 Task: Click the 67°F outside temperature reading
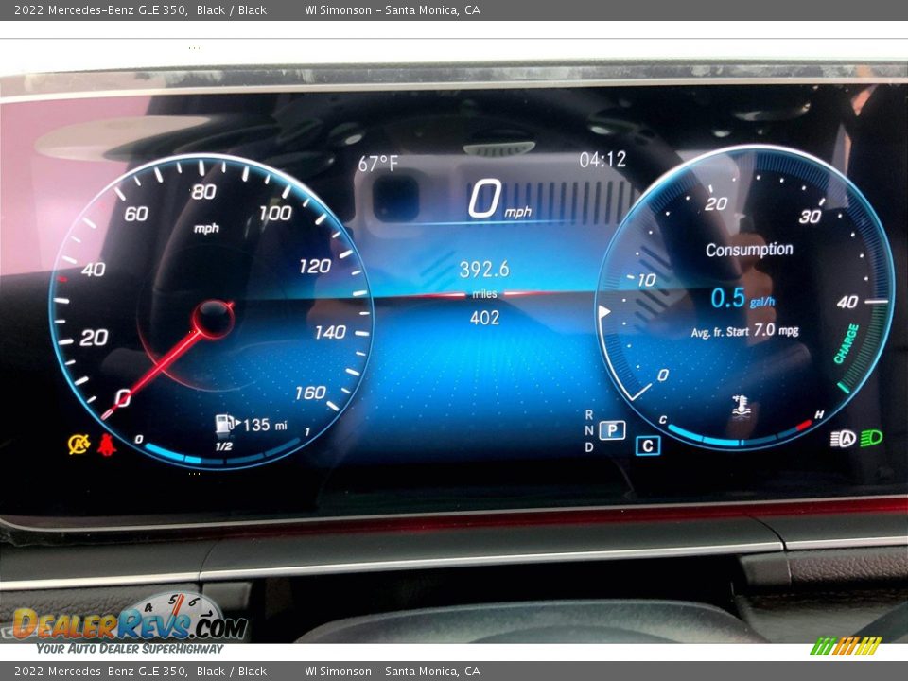click(x=377, y=164)
